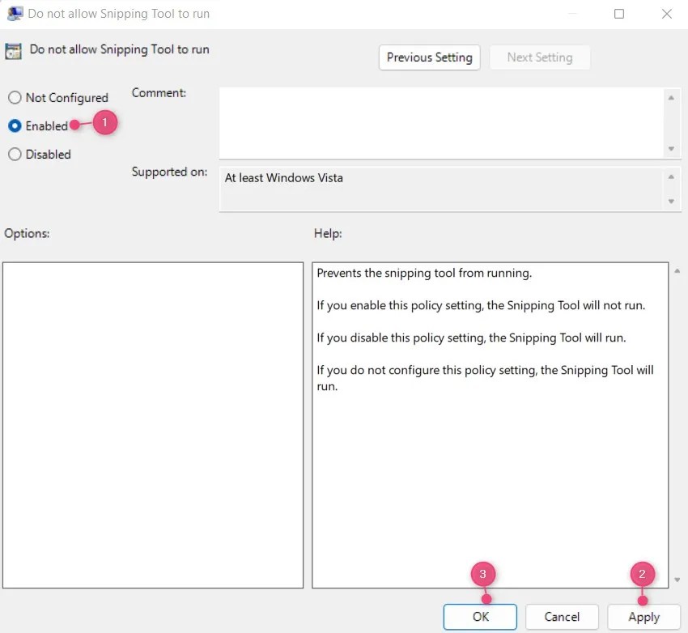
Task: Click the Next Setting button
Action: [x=540, y=57]
